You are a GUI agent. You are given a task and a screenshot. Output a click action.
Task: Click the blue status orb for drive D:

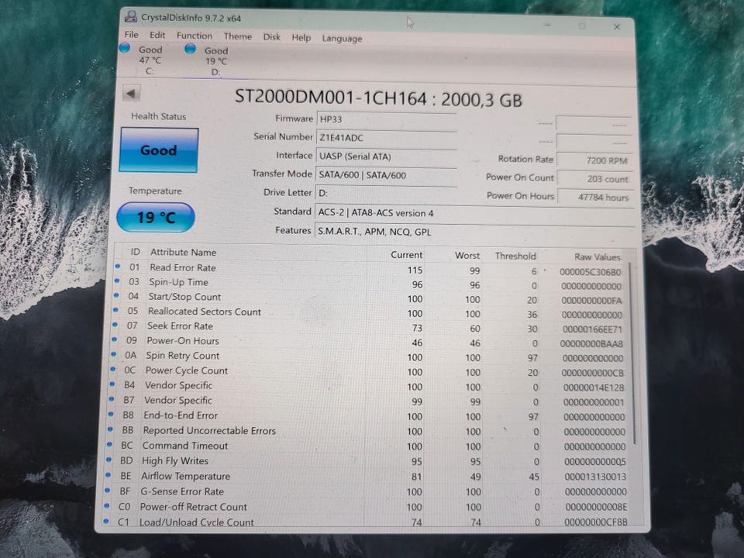pos(191,48)
